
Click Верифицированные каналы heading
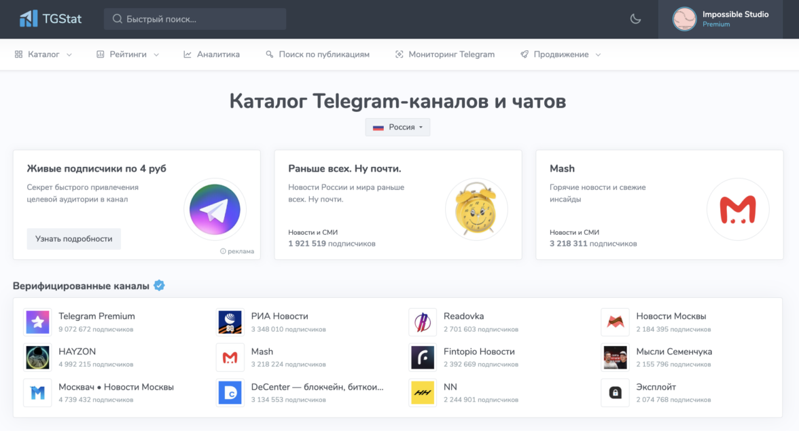coord(81,286)
